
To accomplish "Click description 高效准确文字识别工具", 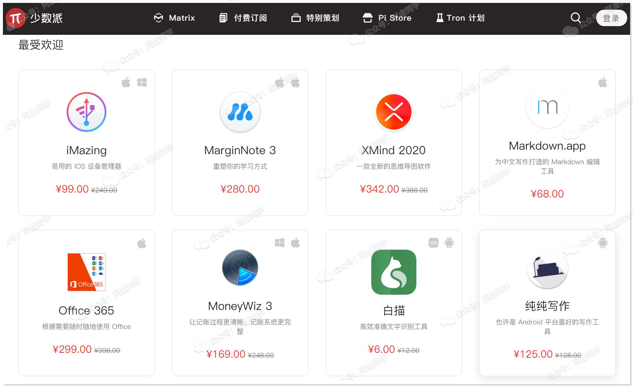I will 394,327.
